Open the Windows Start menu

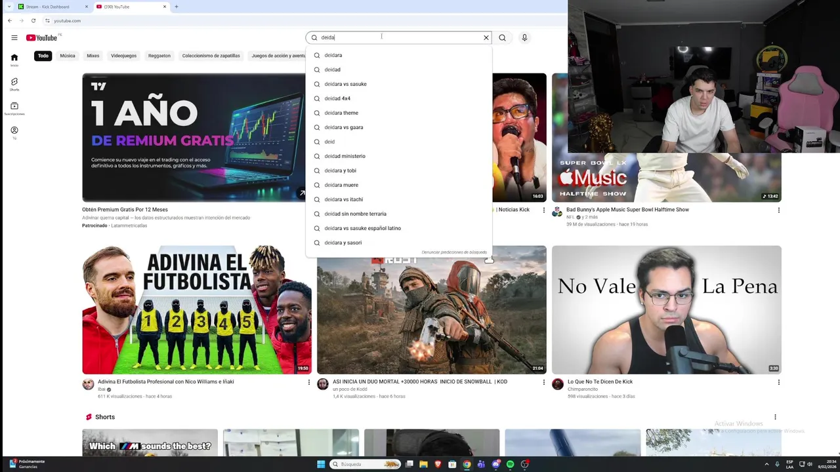pos(321,464)
